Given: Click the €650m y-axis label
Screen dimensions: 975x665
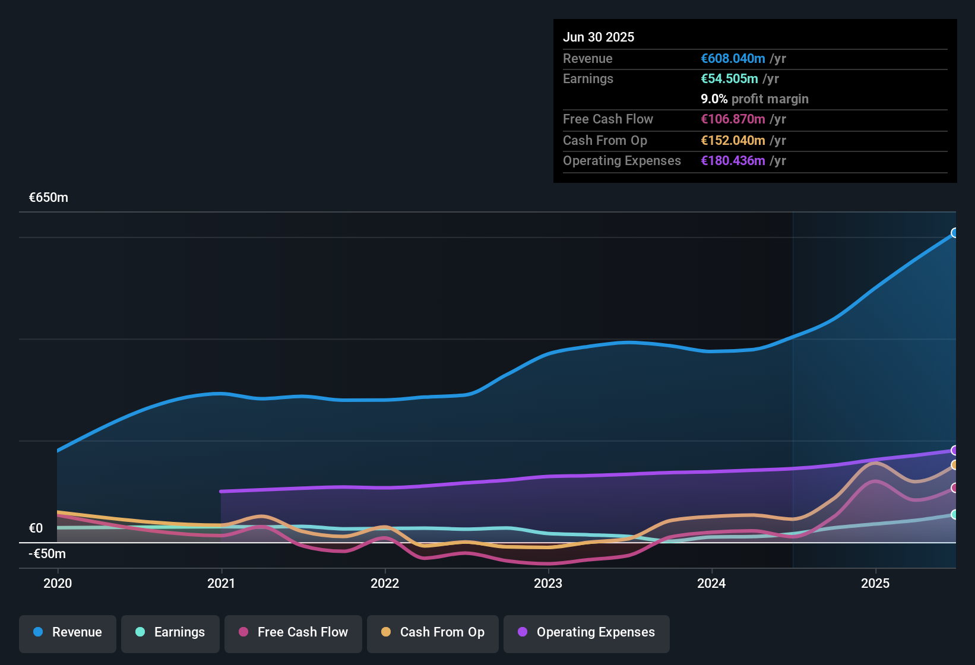Looking at the screenshot, I should [49, 198].
